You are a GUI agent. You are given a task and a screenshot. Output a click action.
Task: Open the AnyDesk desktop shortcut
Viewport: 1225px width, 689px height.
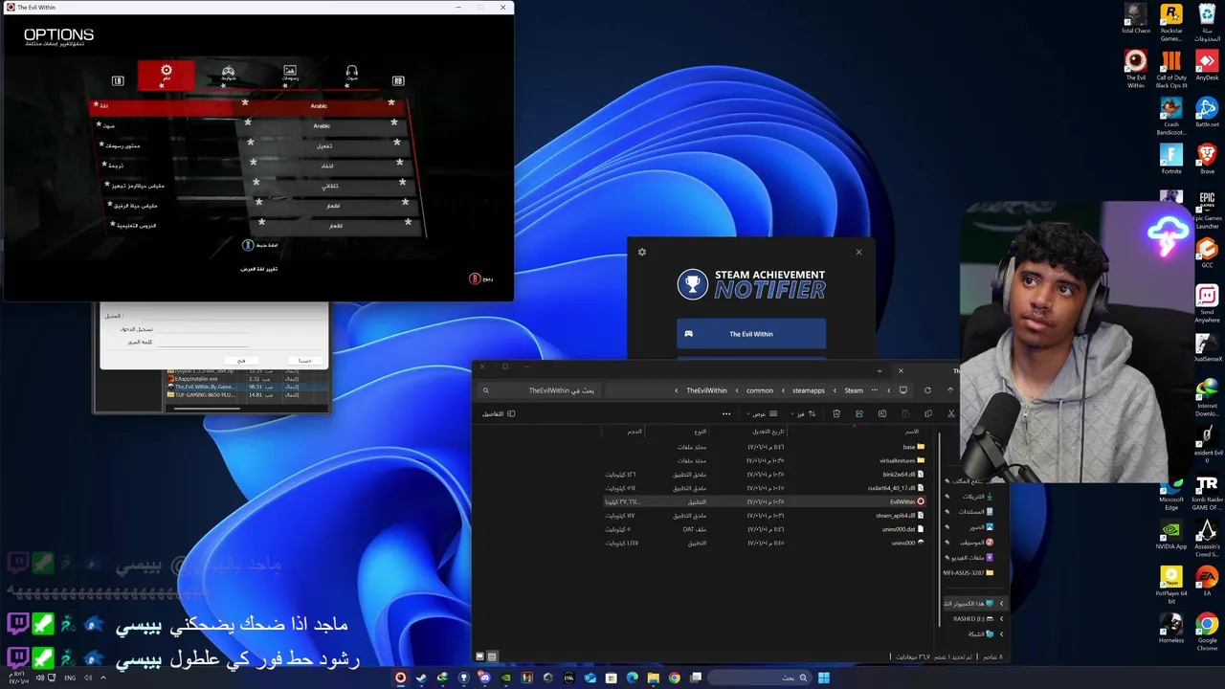(x=1207, y=66)
